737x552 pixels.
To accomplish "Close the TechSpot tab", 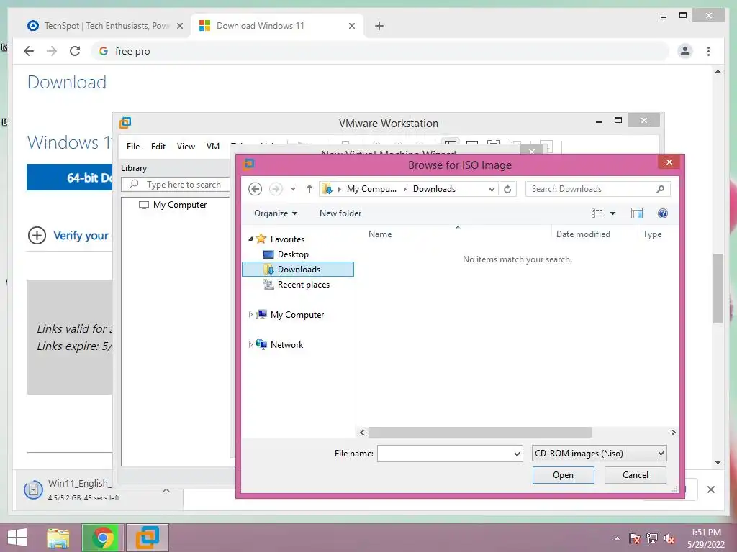I will click(179, 27).
